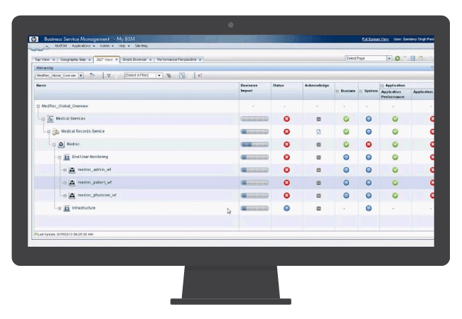Collapse the End User Monitoring node
The height and width of the screenshot is (319, 462).
[60, 157]
